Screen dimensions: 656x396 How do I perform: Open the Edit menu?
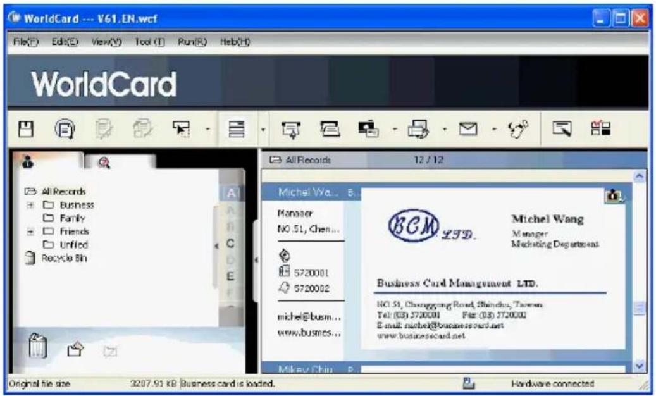click(65, 42)
